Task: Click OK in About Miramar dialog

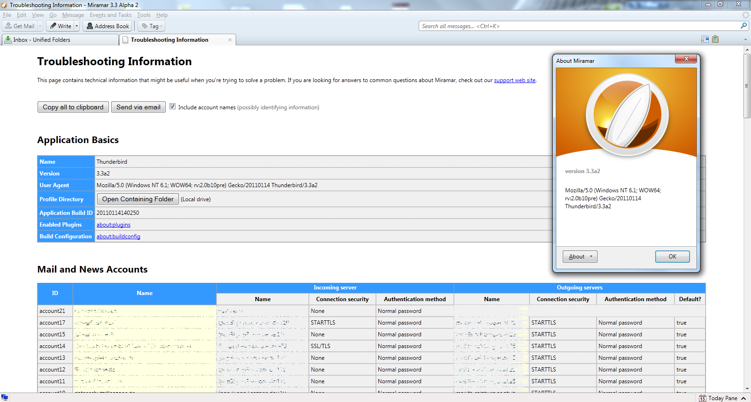Action: tap(673, 257)
